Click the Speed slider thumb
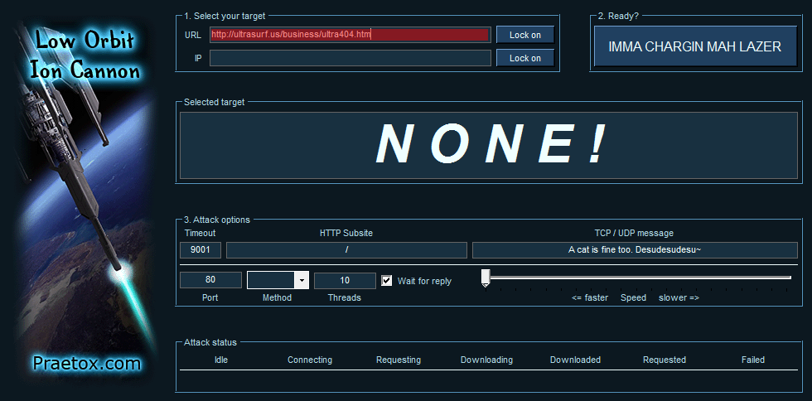812x401 pixels. point(486,278)
